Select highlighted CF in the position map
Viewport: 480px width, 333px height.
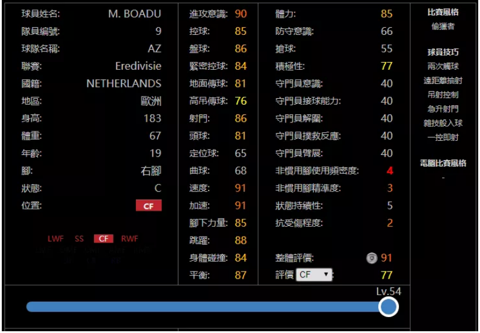[104, 238]
